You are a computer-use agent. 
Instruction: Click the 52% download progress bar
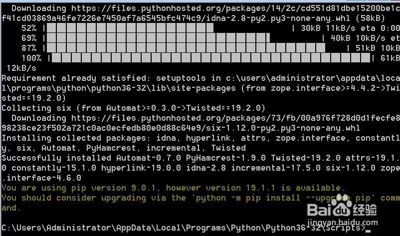(130, 28)
